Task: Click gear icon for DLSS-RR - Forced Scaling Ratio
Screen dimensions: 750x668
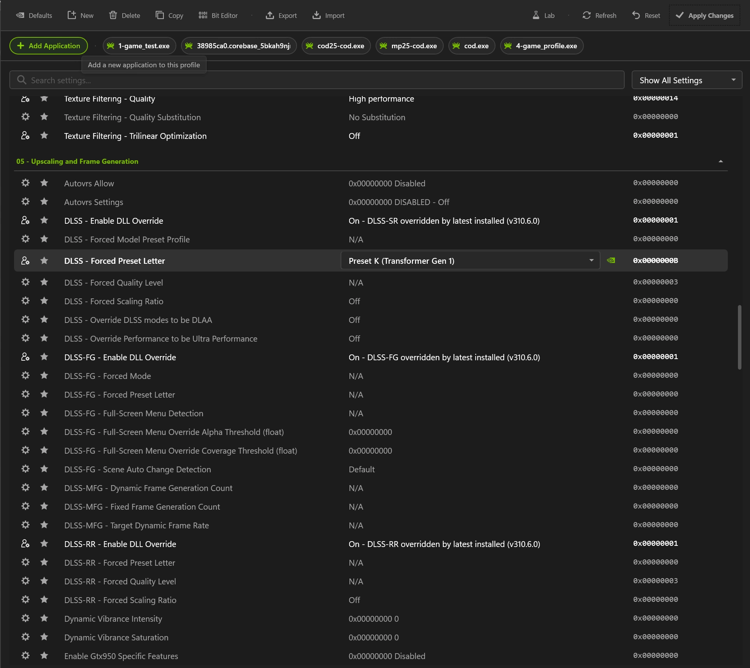Action: [25, 600]
